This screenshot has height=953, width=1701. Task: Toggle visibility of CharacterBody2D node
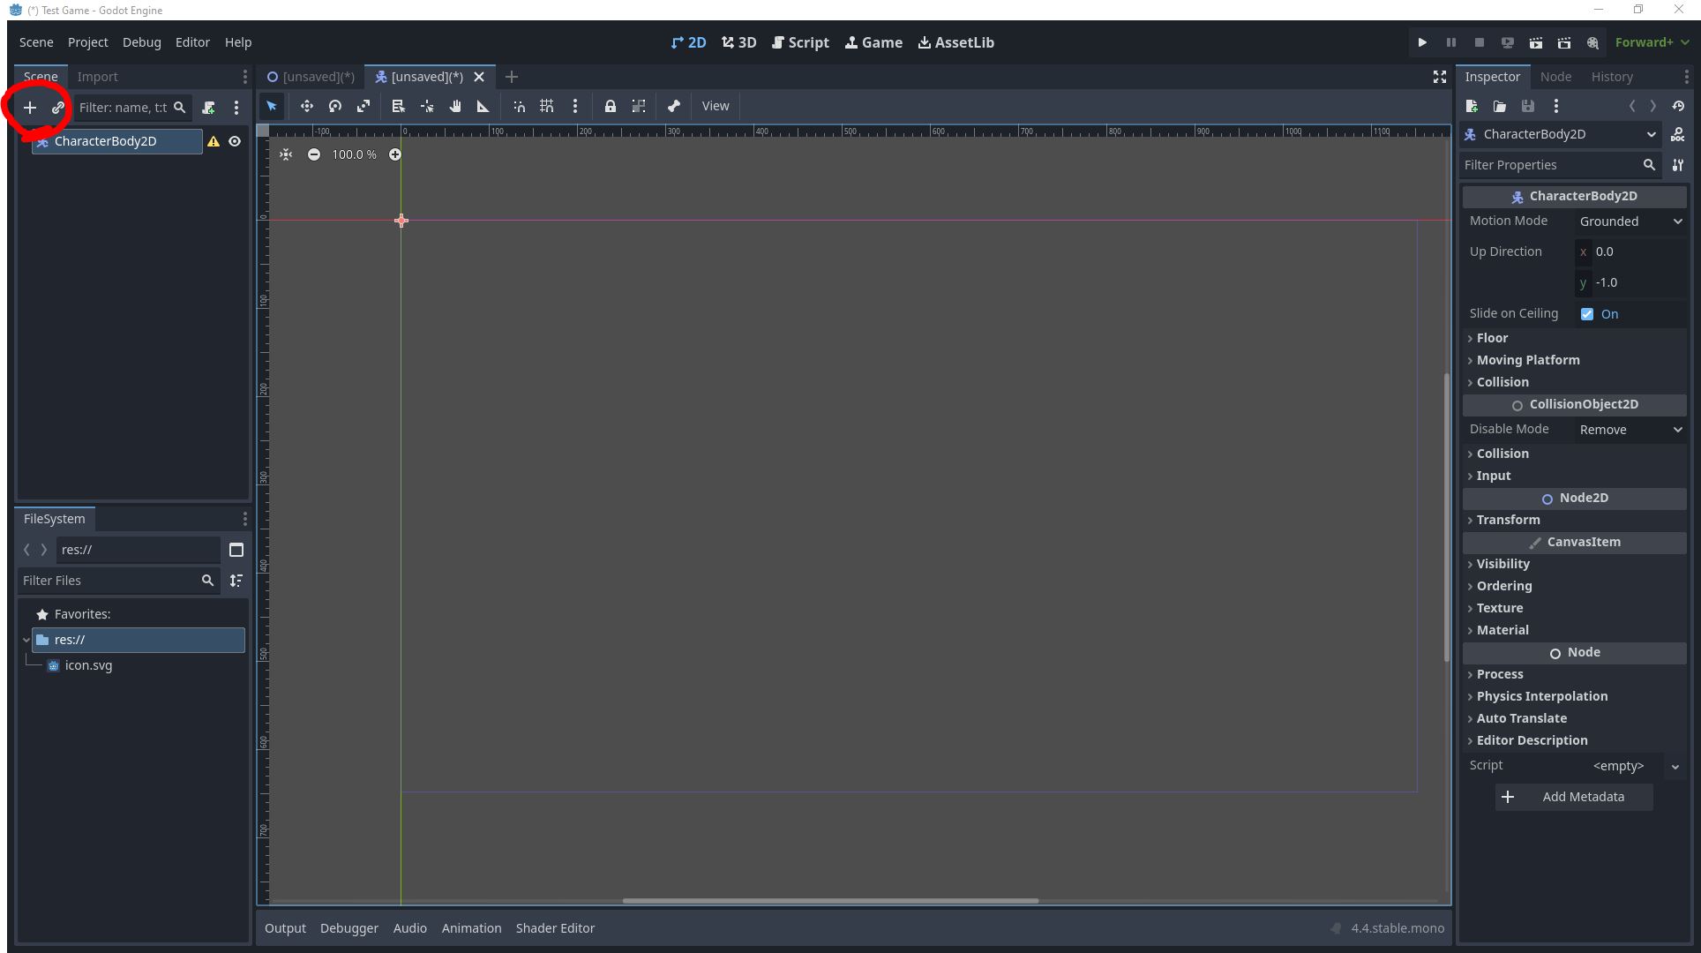[x=235, y=141]
